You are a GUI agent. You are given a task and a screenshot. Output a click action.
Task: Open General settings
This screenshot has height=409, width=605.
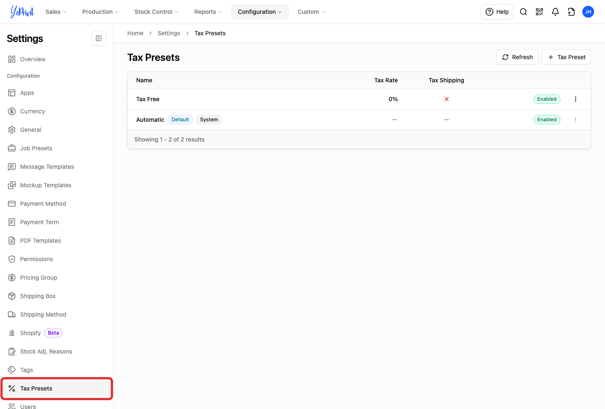[x=56, y=130]
